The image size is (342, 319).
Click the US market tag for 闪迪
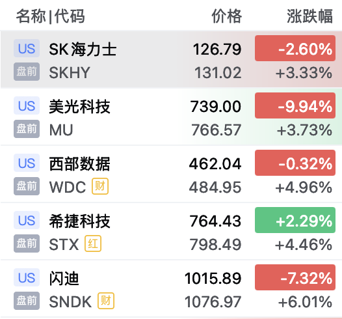click(27, 277)
